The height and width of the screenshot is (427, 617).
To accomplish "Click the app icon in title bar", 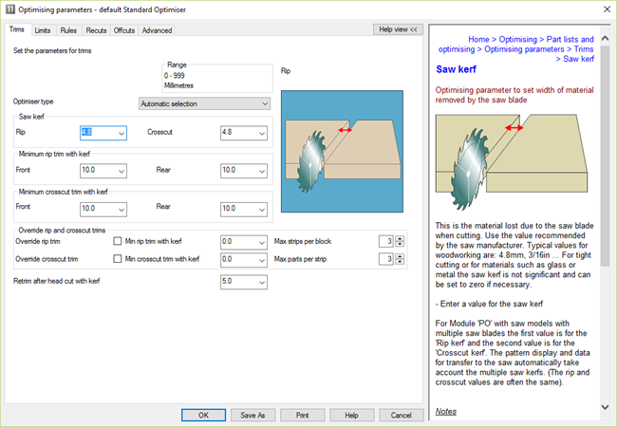I will click(x=11, y=9).
